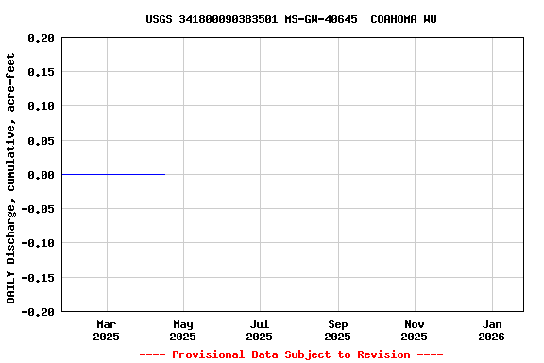Viewport: 544px width, 363px height.
Task: Click the Provisional Data Subject to Revision notice
Action: (x=291, y=354)
